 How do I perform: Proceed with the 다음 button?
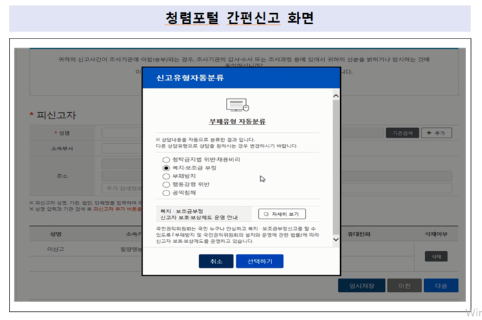tap(441, 286)
